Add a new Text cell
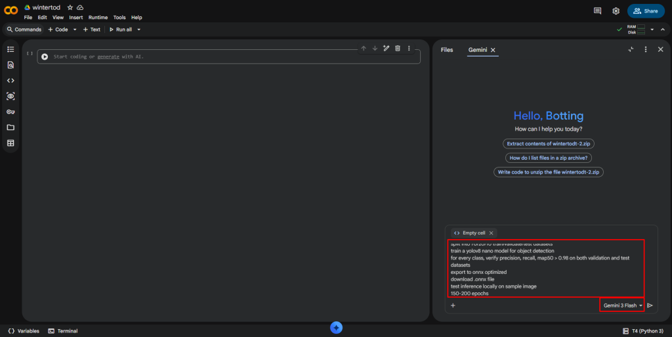 [x=92, y=30]
